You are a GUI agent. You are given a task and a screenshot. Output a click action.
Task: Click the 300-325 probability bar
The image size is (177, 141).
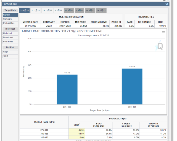pyautogui.click(x=132, y=86)
